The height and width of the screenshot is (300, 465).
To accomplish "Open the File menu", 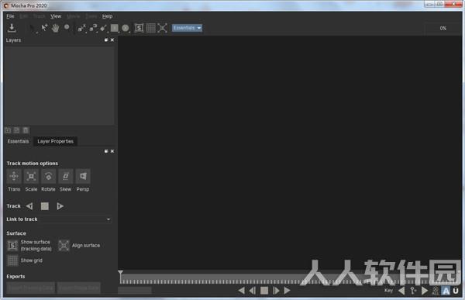I will click(x=10, y=16).
